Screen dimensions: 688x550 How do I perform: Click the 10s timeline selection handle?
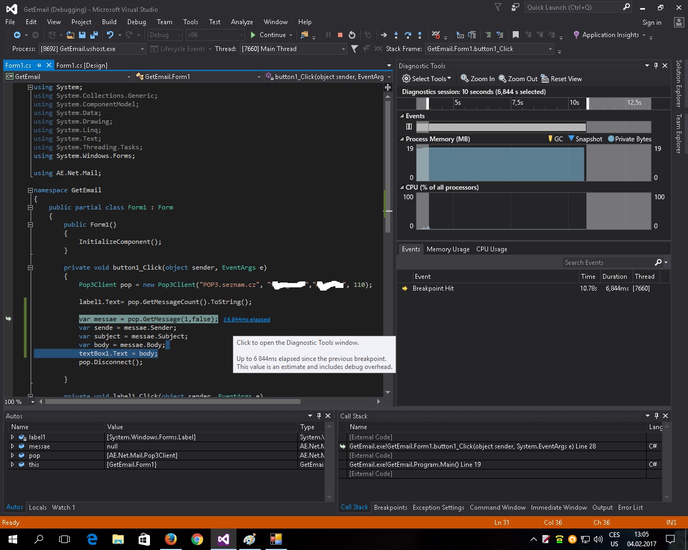click(x=587, y=103)
